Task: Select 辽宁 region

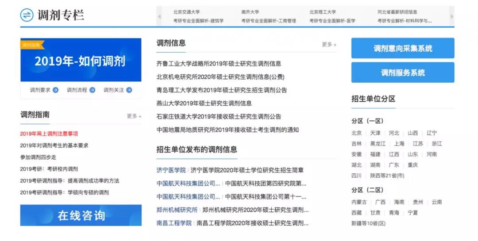Action: (x=432, y=133)
